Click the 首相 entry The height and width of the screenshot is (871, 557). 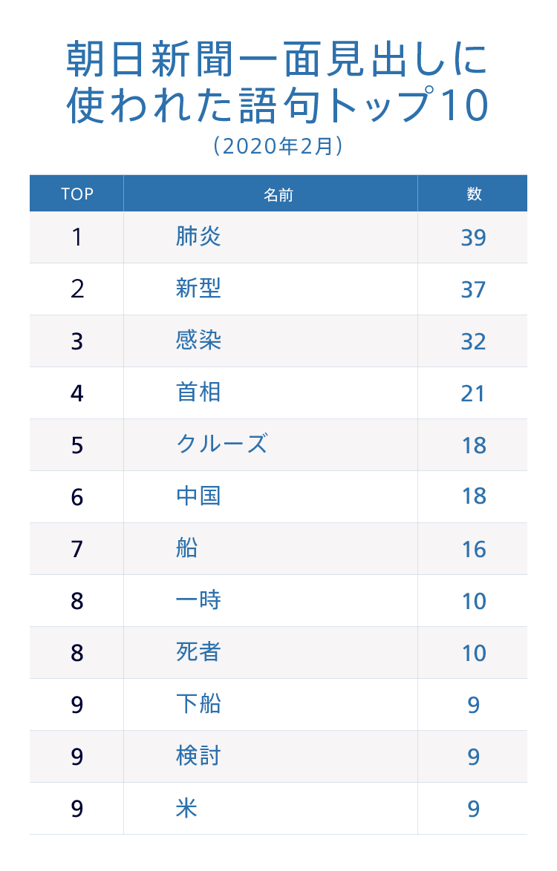point(198,392)
